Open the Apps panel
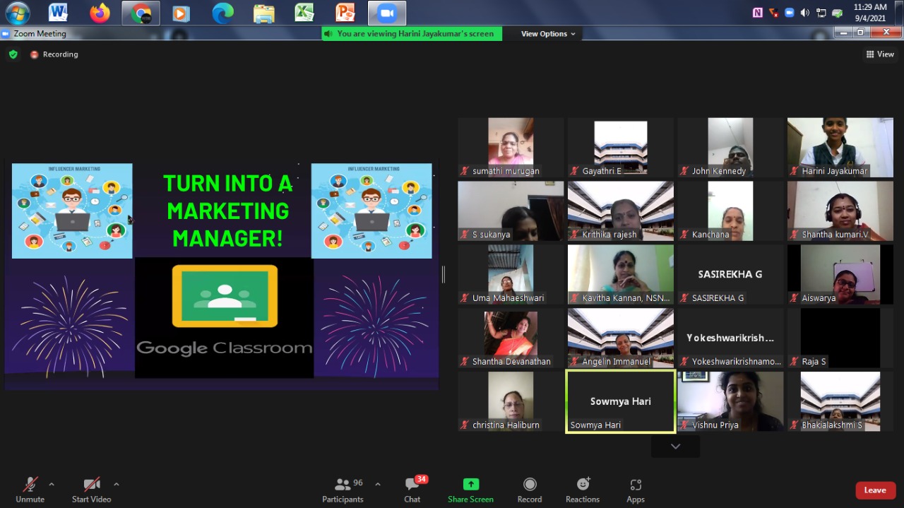 point(635,490)
